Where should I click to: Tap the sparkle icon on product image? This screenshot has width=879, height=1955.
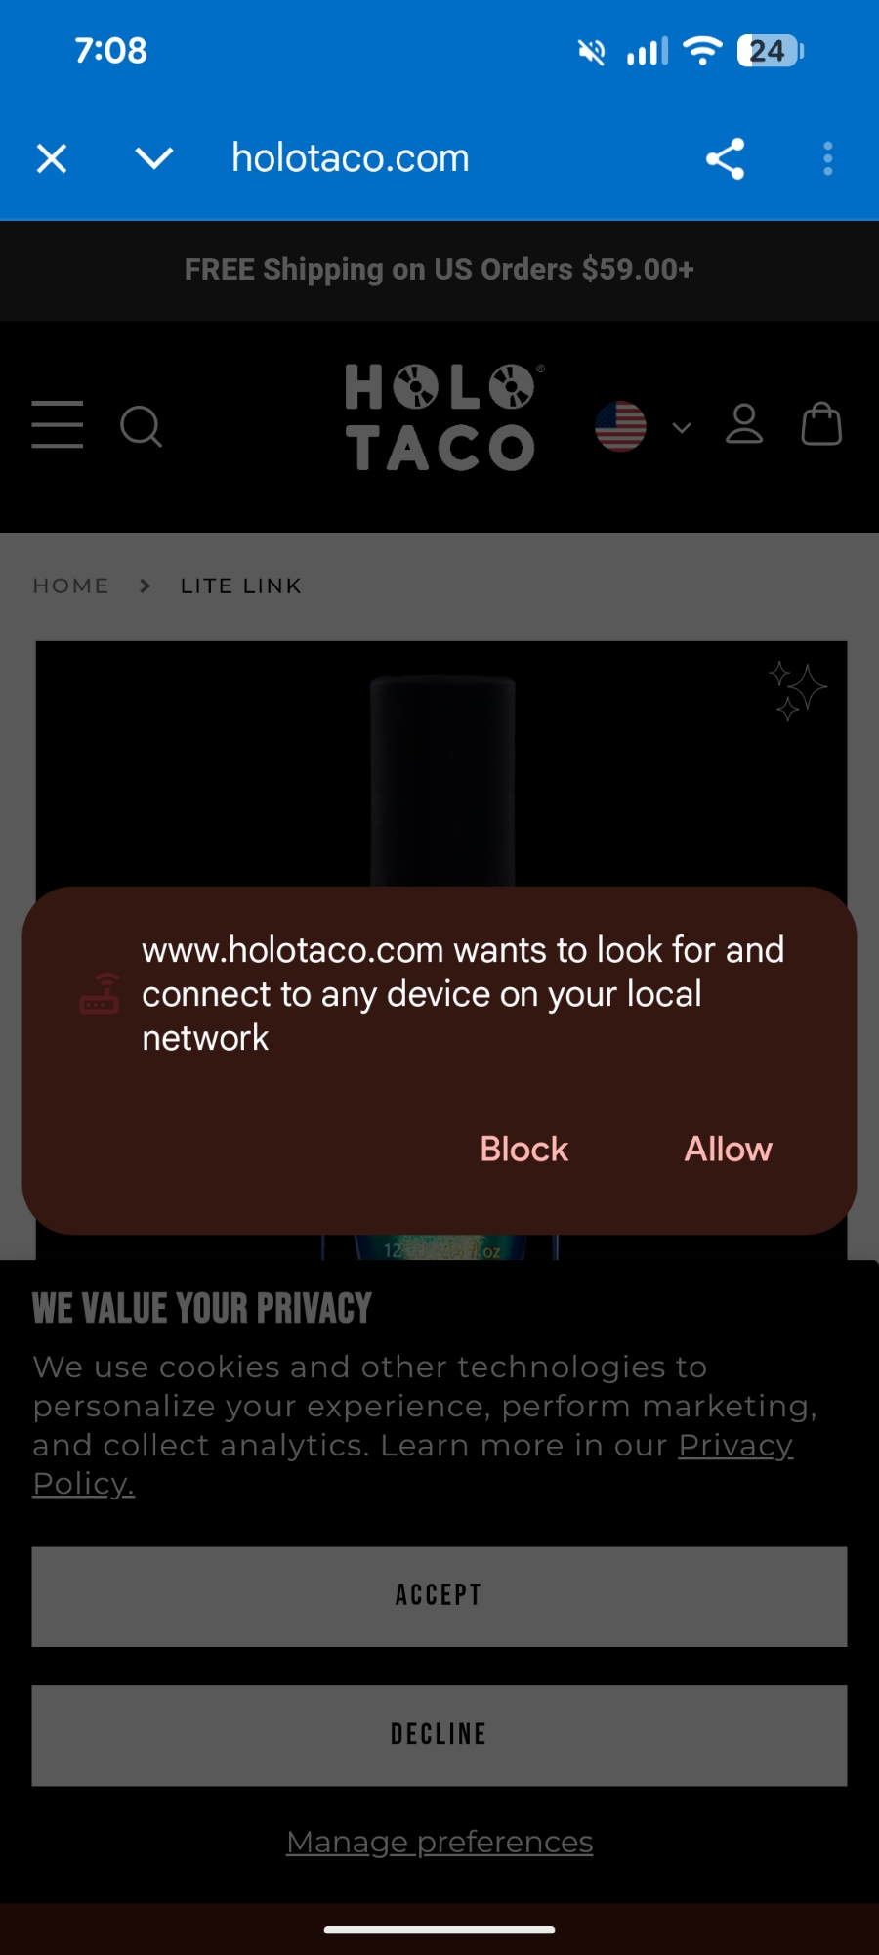point(797,690)
